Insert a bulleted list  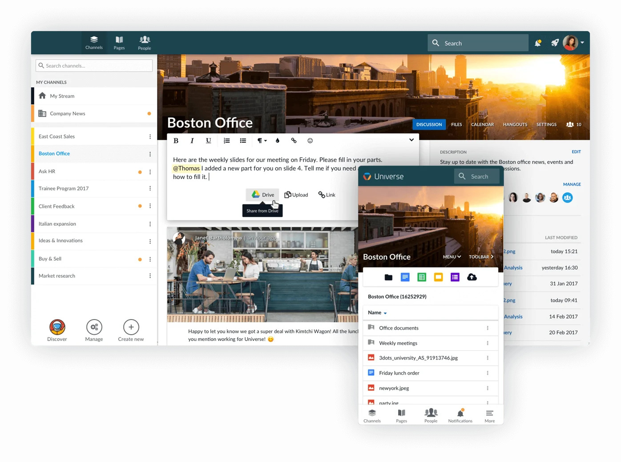(243, 141)
